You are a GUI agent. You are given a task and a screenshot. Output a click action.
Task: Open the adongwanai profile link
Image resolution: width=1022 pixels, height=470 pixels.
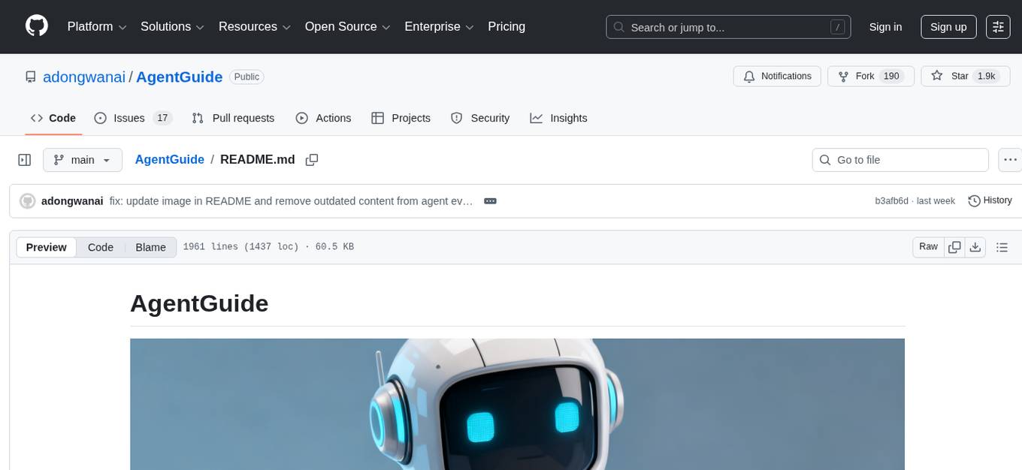(x=84, y=77)
